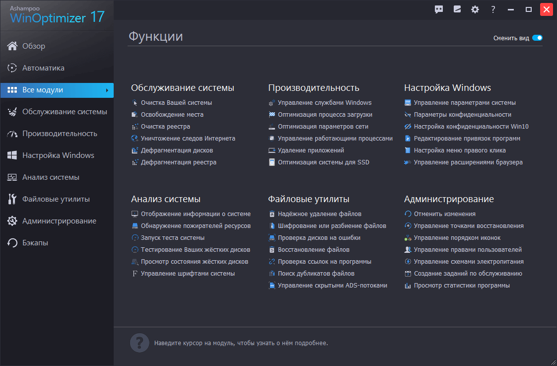
Task: Click the question-mark circle in the footer
Action: pos(139,343)
